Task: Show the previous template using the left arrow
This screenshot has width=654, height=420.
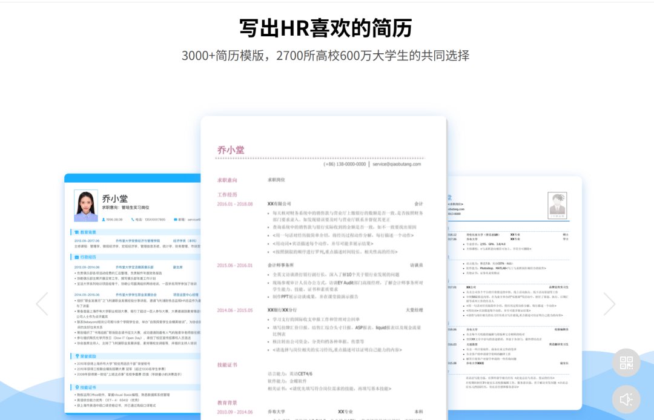Action: [41, 303]
